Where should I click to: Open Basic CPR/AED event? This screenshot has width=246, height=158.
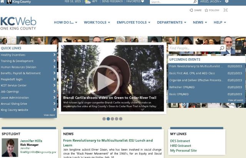point(179,94)
